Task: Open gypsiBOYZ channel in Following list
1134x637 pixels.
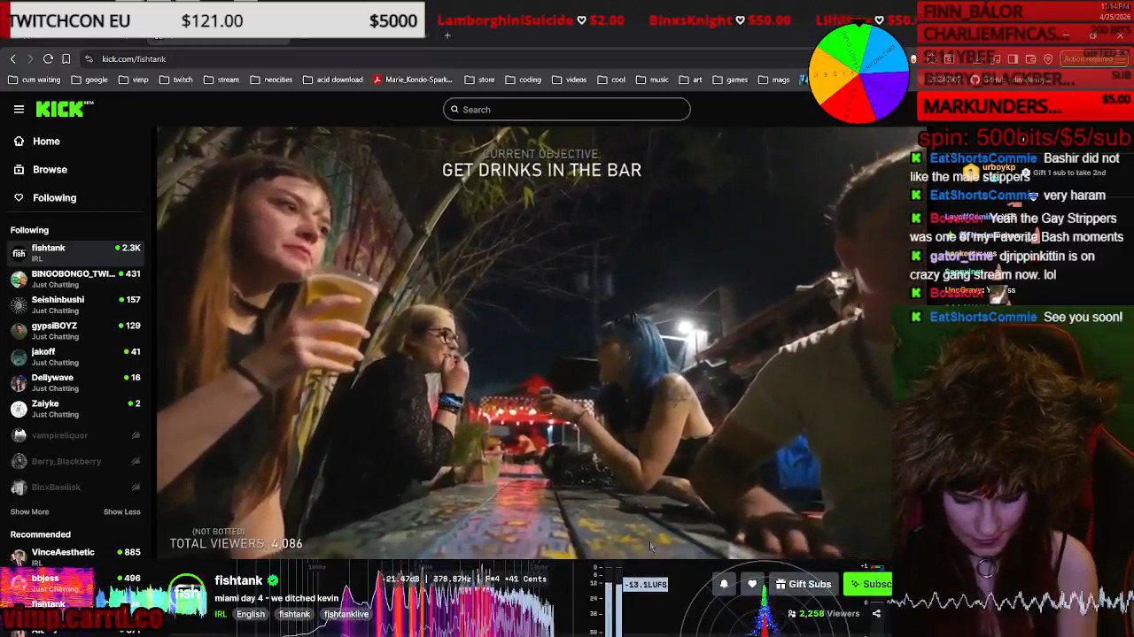Action: point(75,330)
